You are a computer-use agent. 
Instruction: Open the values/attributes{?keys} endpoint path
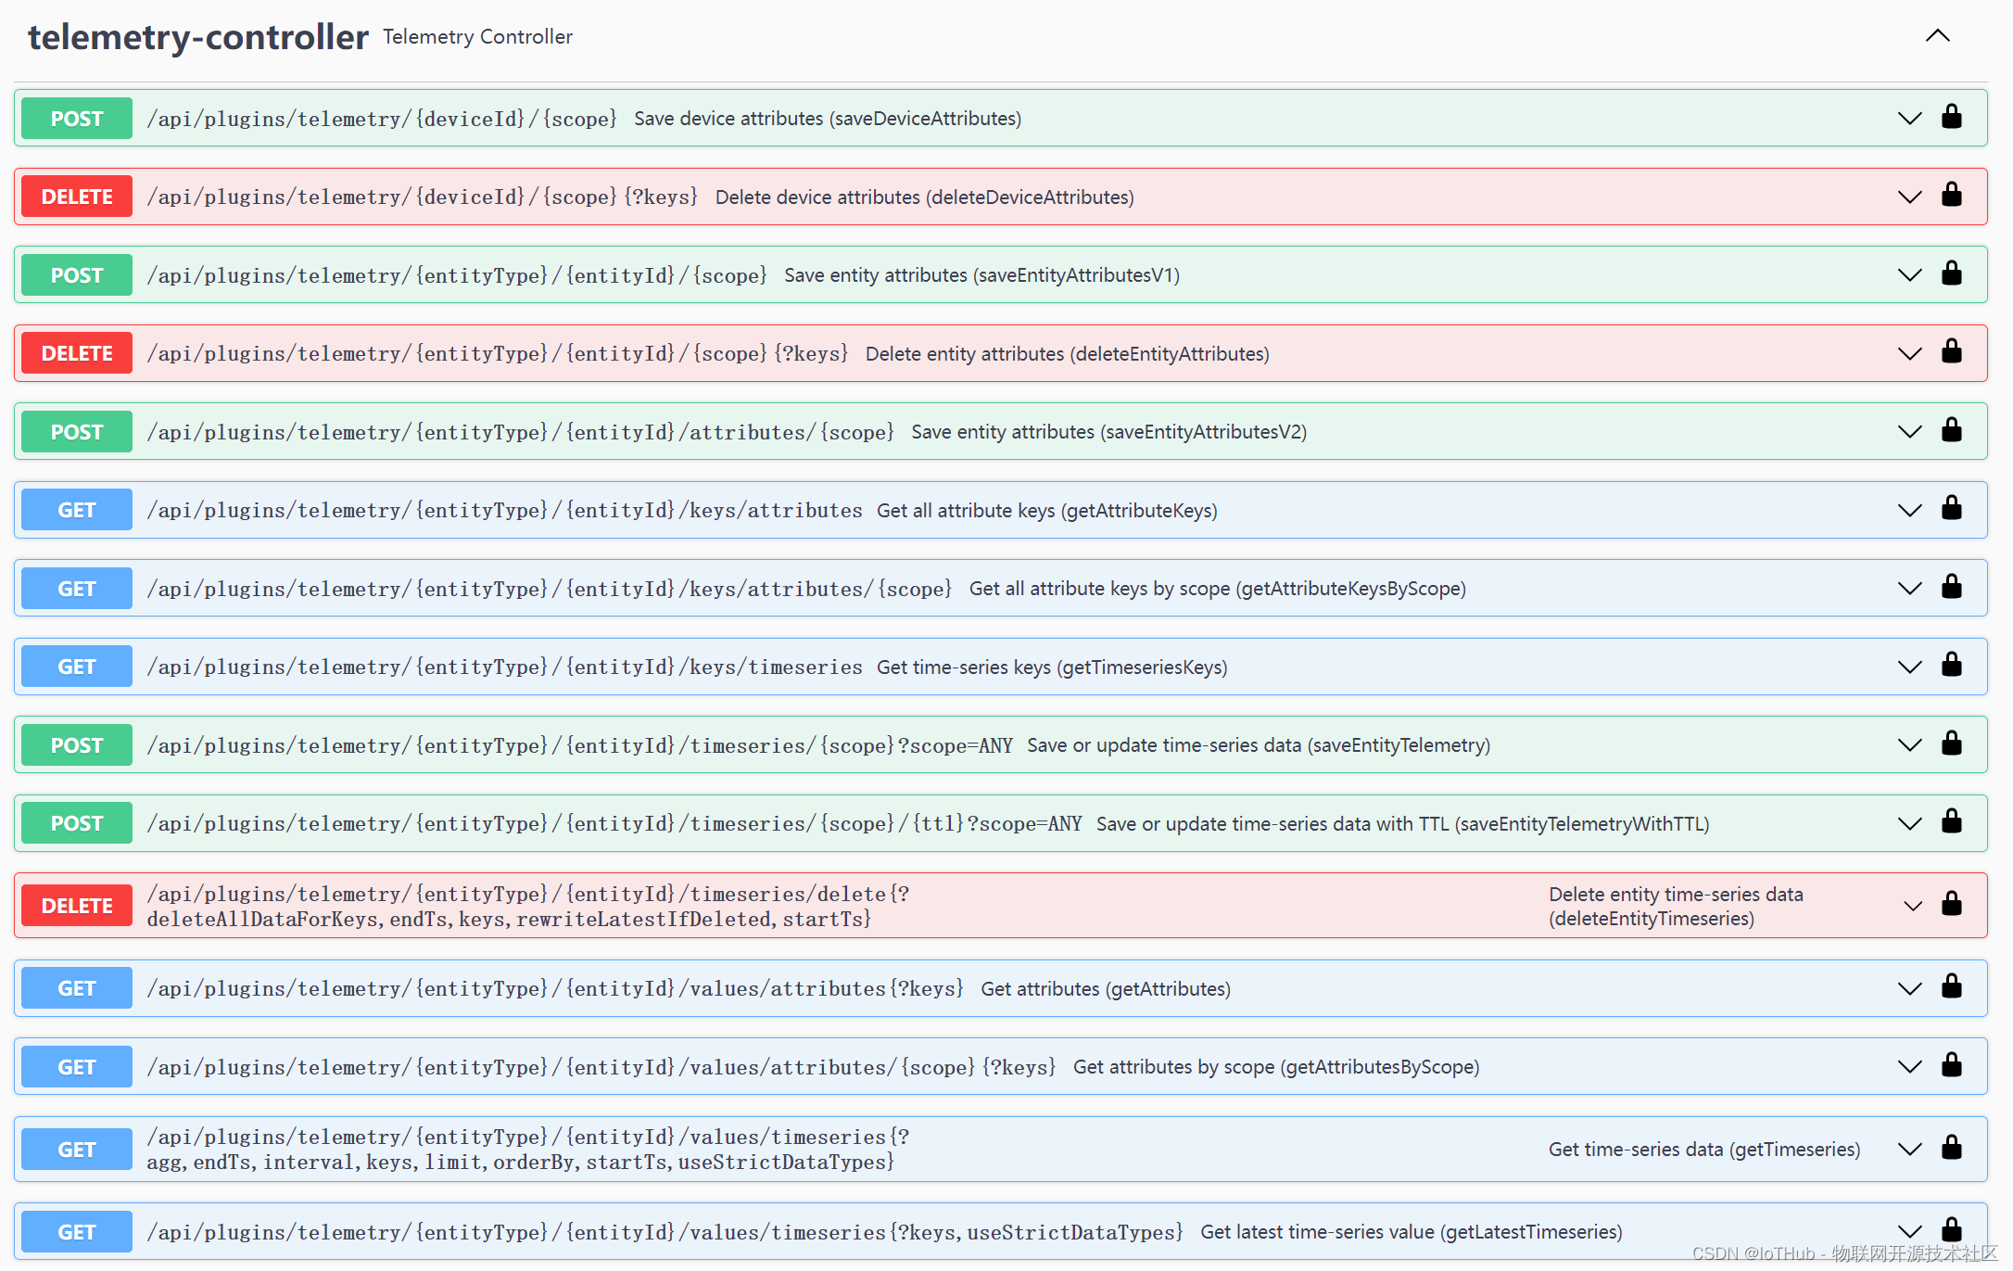click(555, 988)
